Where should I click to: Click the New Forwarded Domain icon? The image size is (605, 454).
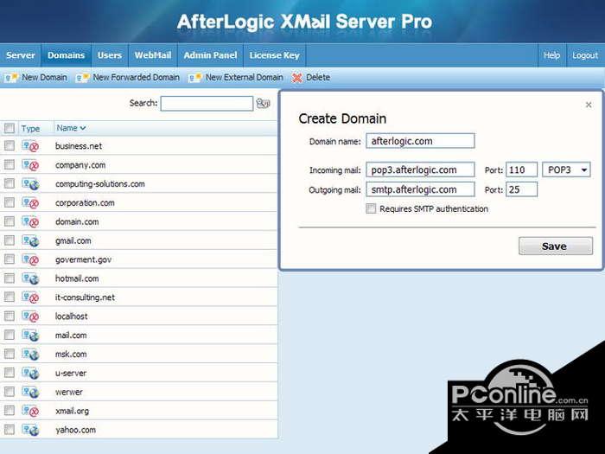pos(82,78)
